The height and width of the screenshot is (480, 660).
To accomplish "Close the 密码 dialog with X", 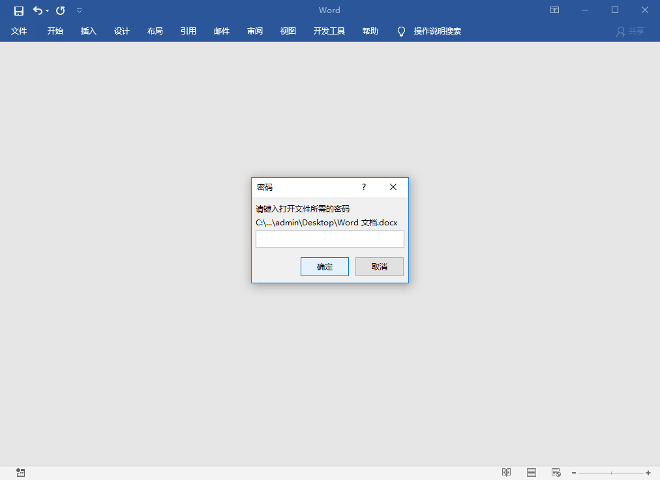I will point(393,187).
